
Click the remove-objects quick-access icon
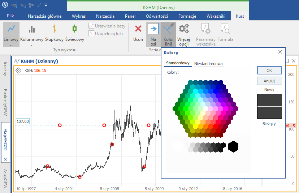31,5
